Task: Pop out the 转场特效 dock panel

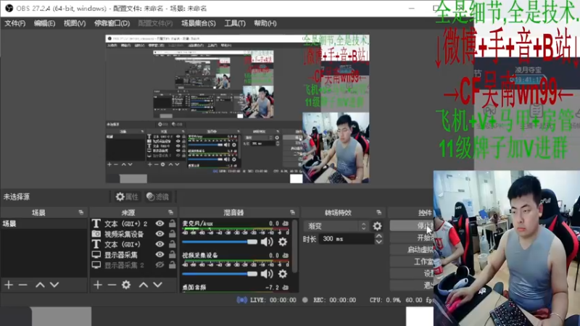Action: coord(378,212)
